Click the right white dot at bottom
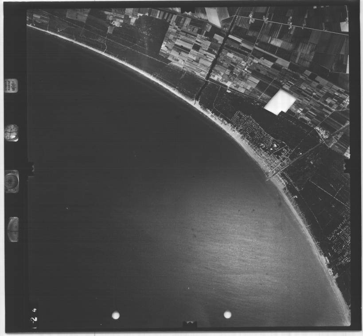This screenshot has width=363, height=336. (x=227, y=314)
